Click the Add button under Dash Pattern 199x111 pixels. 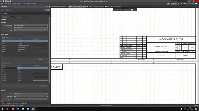click(x=40, y=59)
